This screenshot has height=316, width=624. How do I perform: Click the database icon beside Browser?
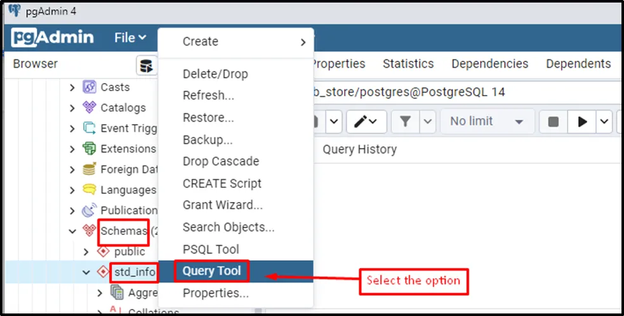(147, 65)
